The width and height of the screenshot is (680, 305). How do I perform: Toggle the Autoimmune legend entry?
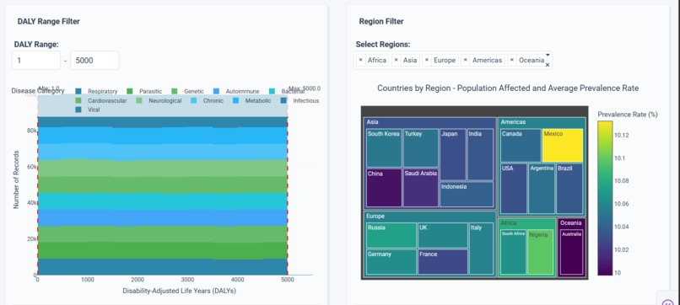tap(236, 91)
